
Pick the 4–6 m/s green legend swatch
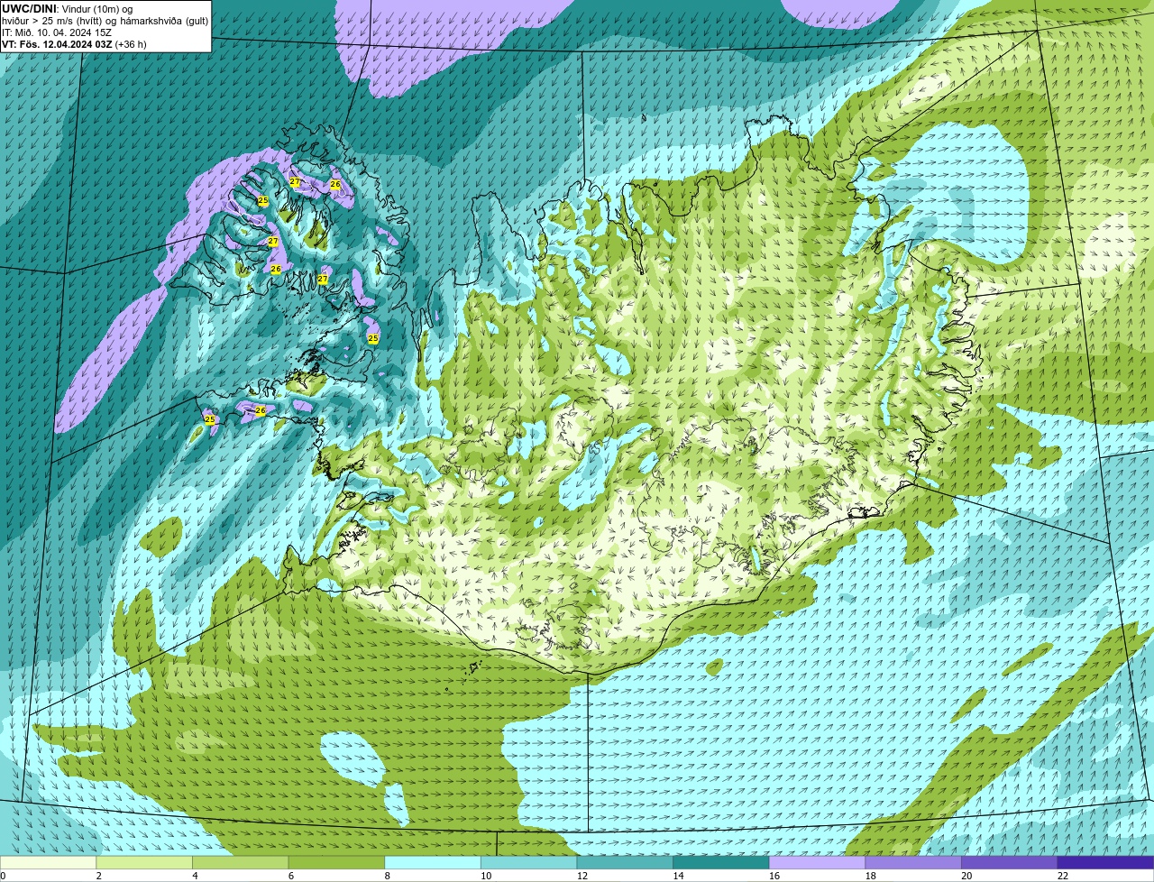point(241,862)
